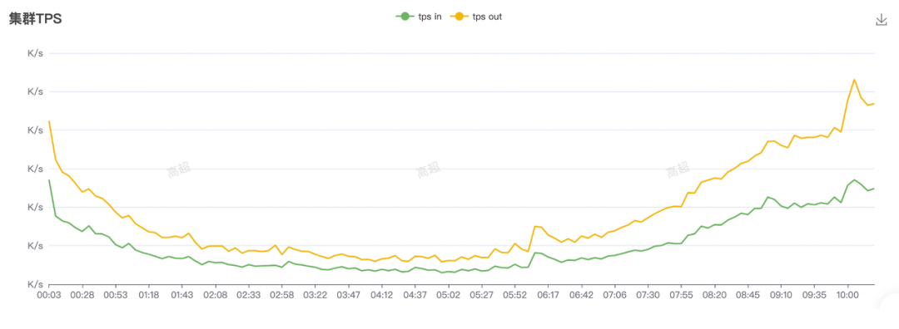This screenshot has width=899, height=329.
Task: Toggle the tps in legend series
Action: coord(419,17)
